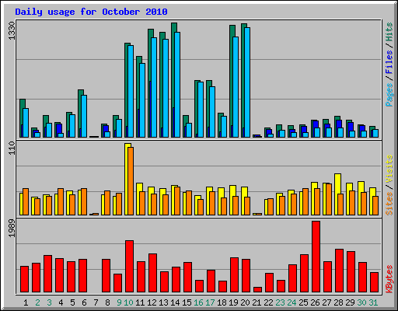Click the yellow visits bar for day 28

click(336, 194)
